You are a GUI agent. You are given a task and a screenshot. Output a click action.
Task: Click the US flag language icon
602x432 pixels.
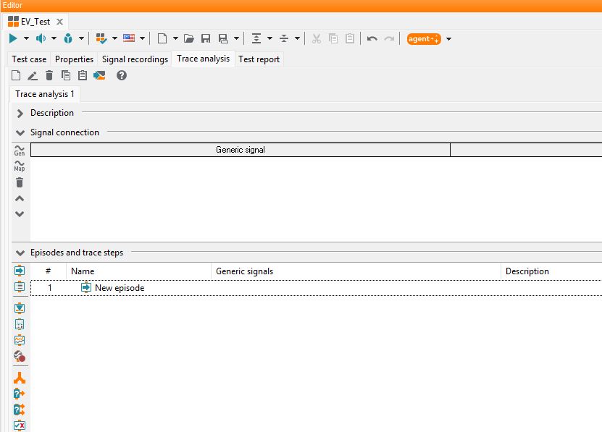click(x=129, y=38)
